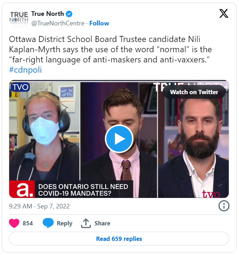This screenshot has width=239, height=255.
Task: Follow the True North account
Action: click(x=99, y=23)
